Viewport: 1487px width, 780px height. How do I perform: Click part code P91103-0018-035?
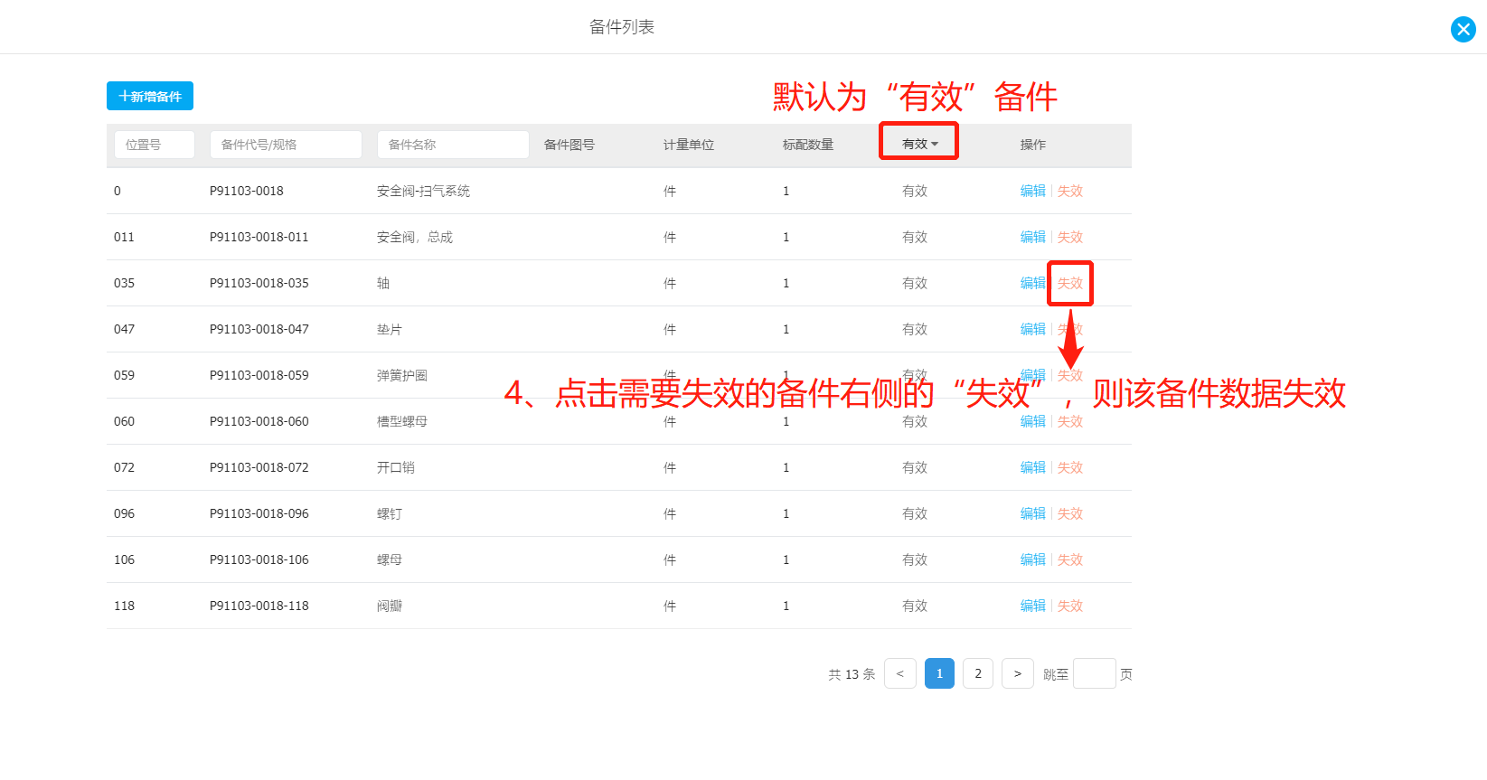pyautogui.click(x=259, y=283)
